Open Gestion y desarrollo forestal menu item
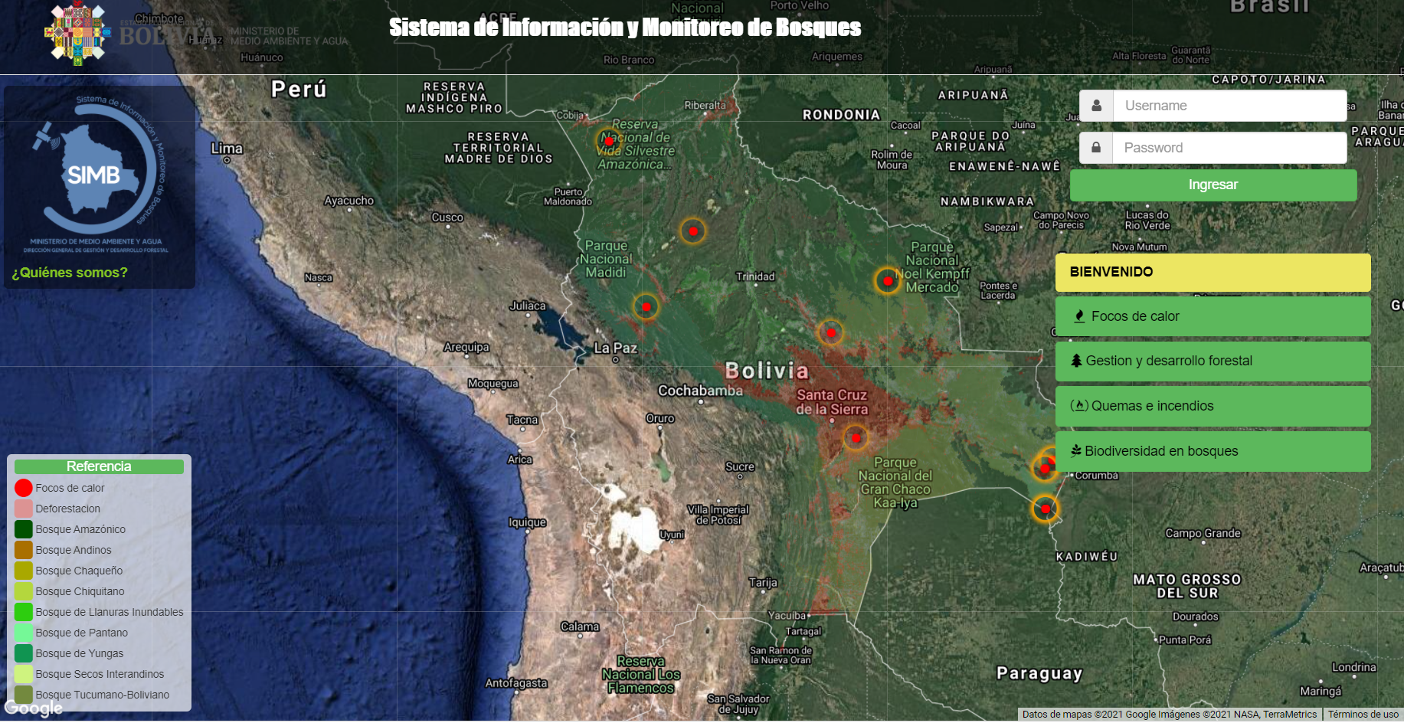The width and height of the screenshot is (1404, 723). 1213,361
